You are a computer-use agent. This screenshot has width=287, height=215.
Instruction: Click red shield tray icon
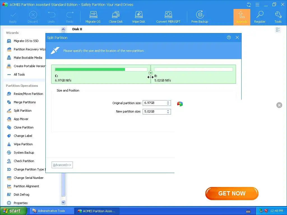click(266, 211)
